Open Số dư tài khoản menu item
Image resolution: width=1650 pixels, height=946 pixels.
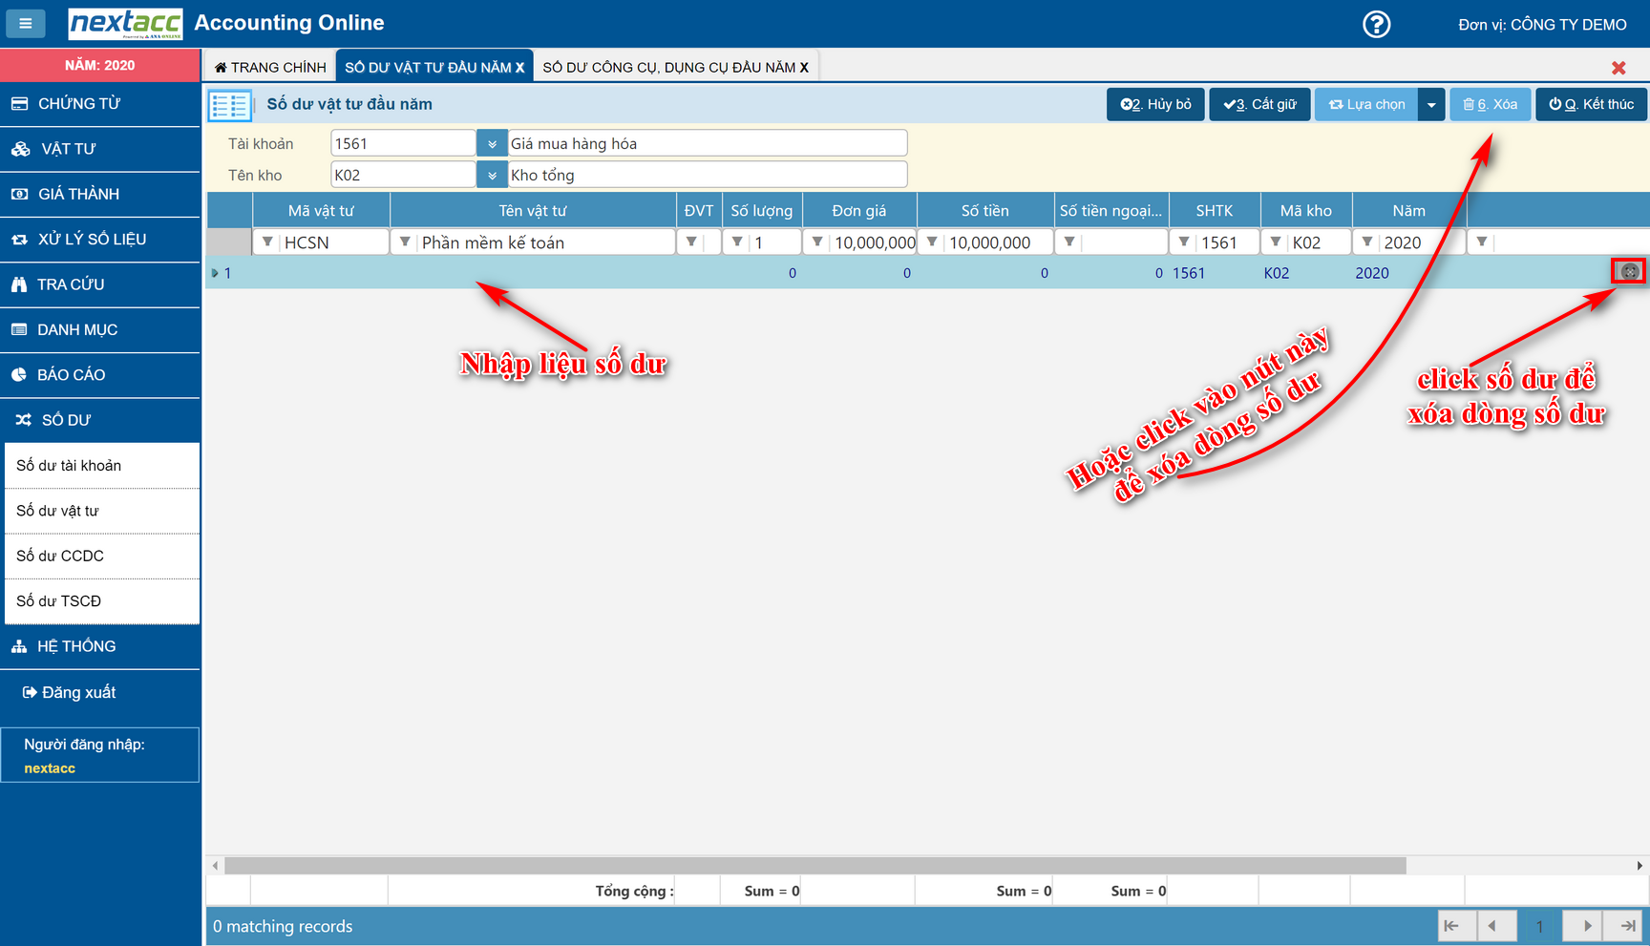pyautogui.click(x=69, y=466)
